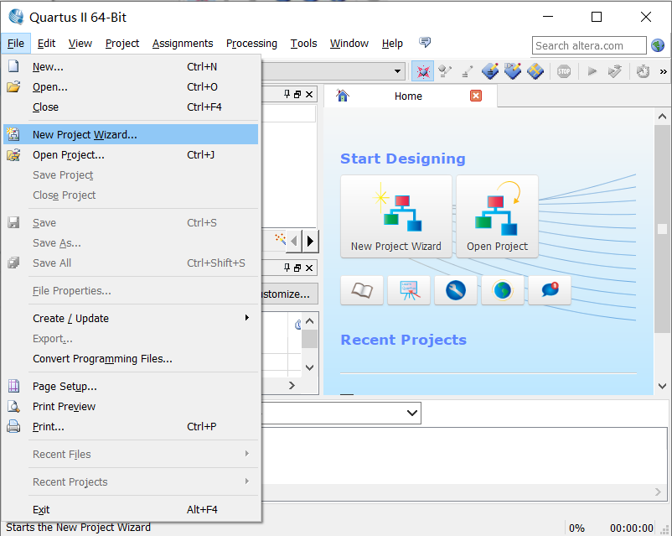Click the Print printer icon
Viewport: 672px width, 536px height.
[x=13, y=427]
